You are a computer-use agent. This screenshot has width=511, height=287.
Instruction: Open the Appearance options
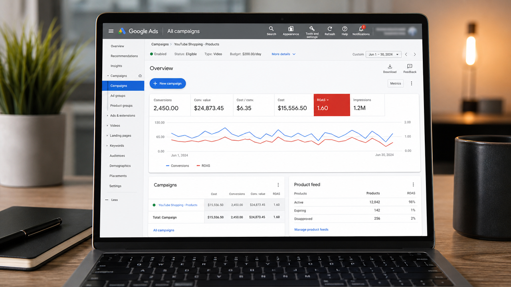[291, 31]
